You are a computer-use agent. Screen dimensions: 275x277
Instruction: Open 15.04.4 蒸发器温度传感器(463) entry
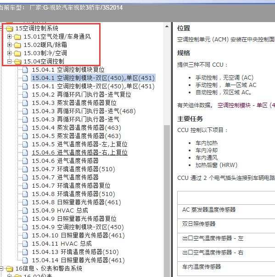click(x=77, y=128)
